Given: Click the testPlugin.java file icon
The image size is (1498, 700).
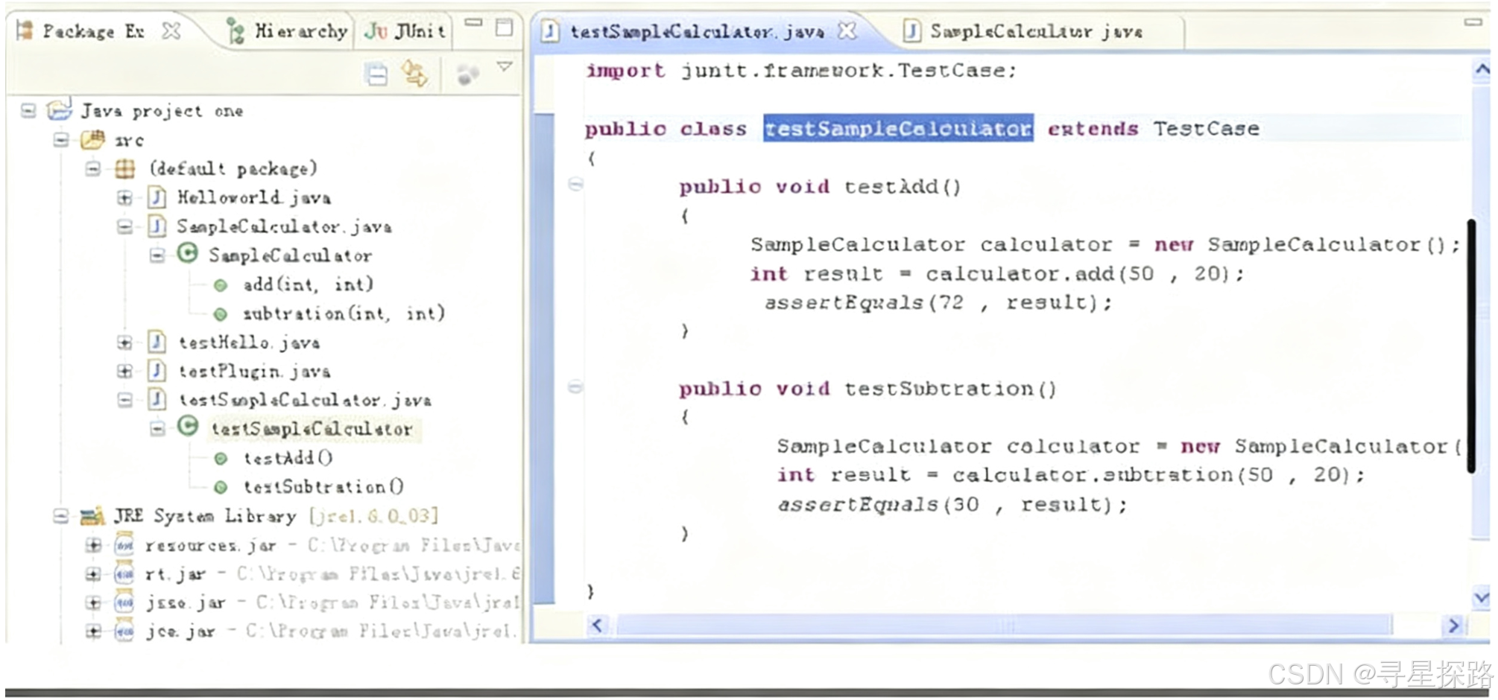Looking at the screenshot, I should click(x=157, y=371).
